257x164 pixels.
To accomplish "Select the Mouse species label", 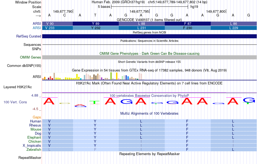I will 36,129.
